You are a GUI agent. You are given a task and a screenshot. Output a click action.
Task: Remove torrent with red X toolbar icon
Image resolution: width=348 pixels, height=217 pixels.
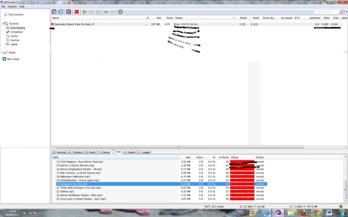(77, 12)
